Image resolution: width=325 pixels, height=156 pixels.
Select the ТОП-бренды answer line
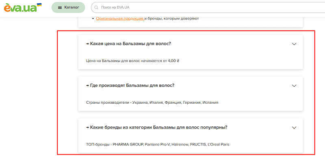pyautogui.click(x=158, y=144)
